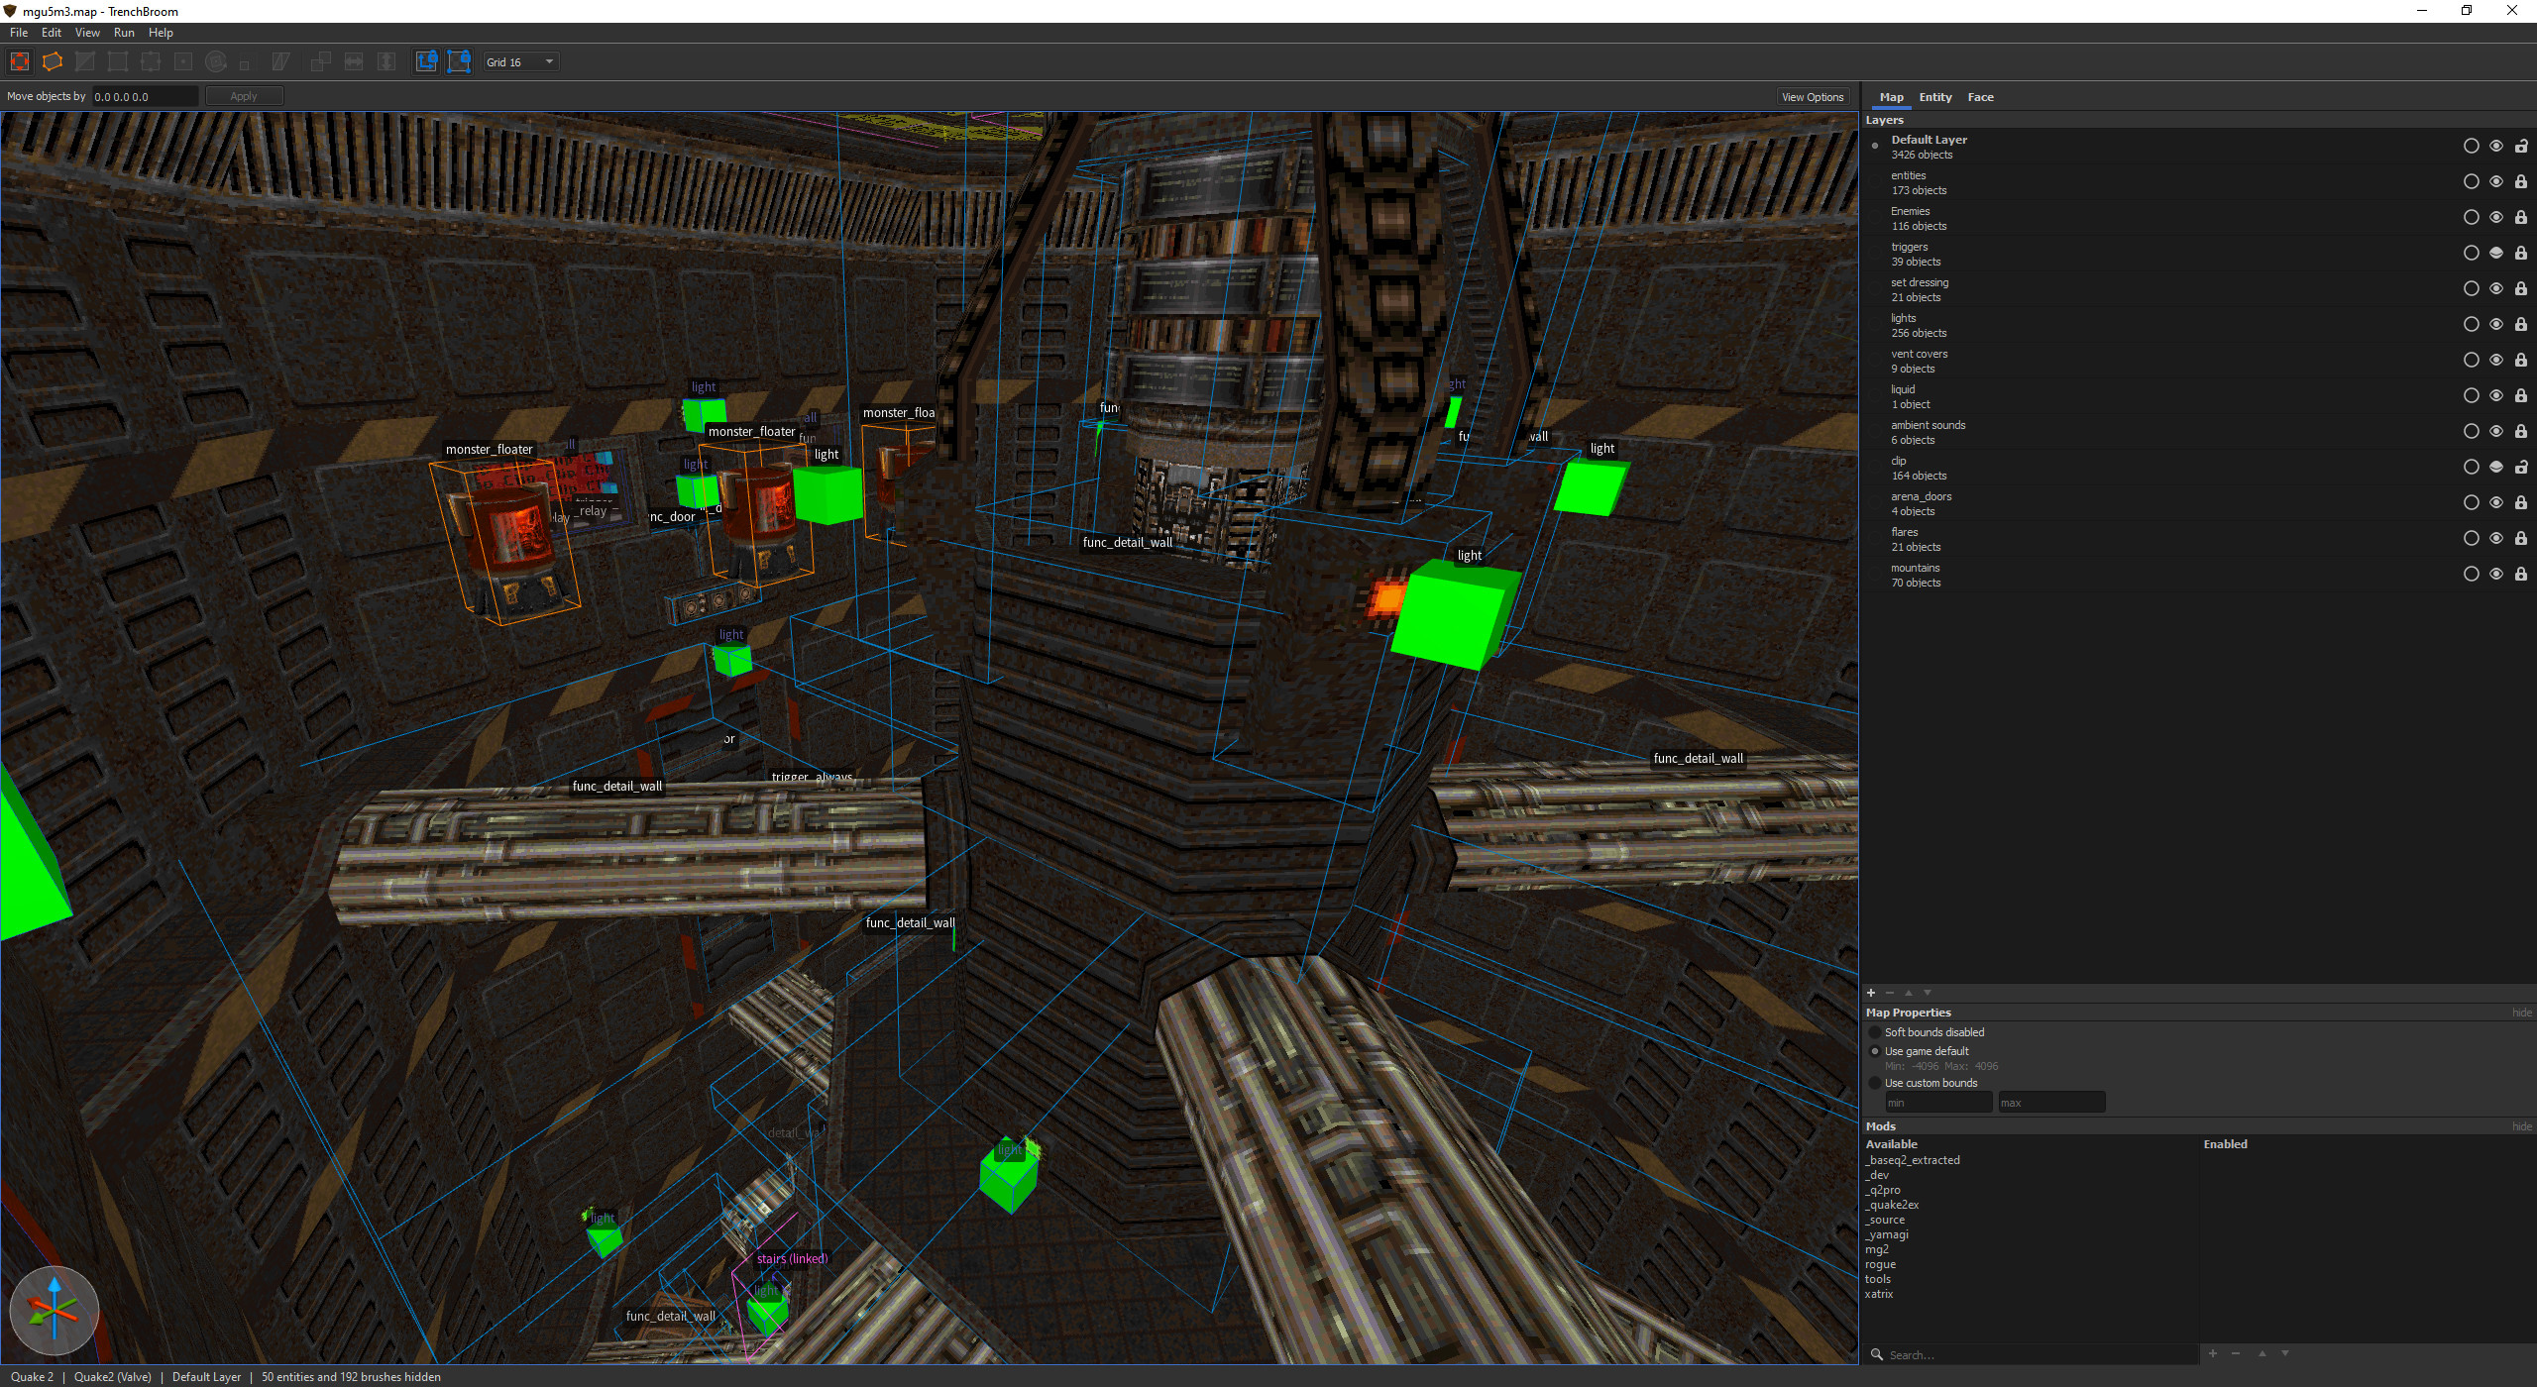Hide the Mods section
2537x1387 pixels.
[x=2522, y=1126]
